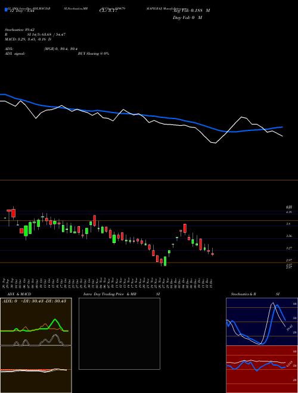Click the '(MGR) 0, 30.4, 30.4' ADX values

(60, 49)
